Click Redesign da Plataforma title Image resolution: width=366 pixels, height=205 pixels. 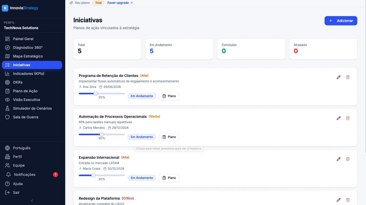(99, 198)
